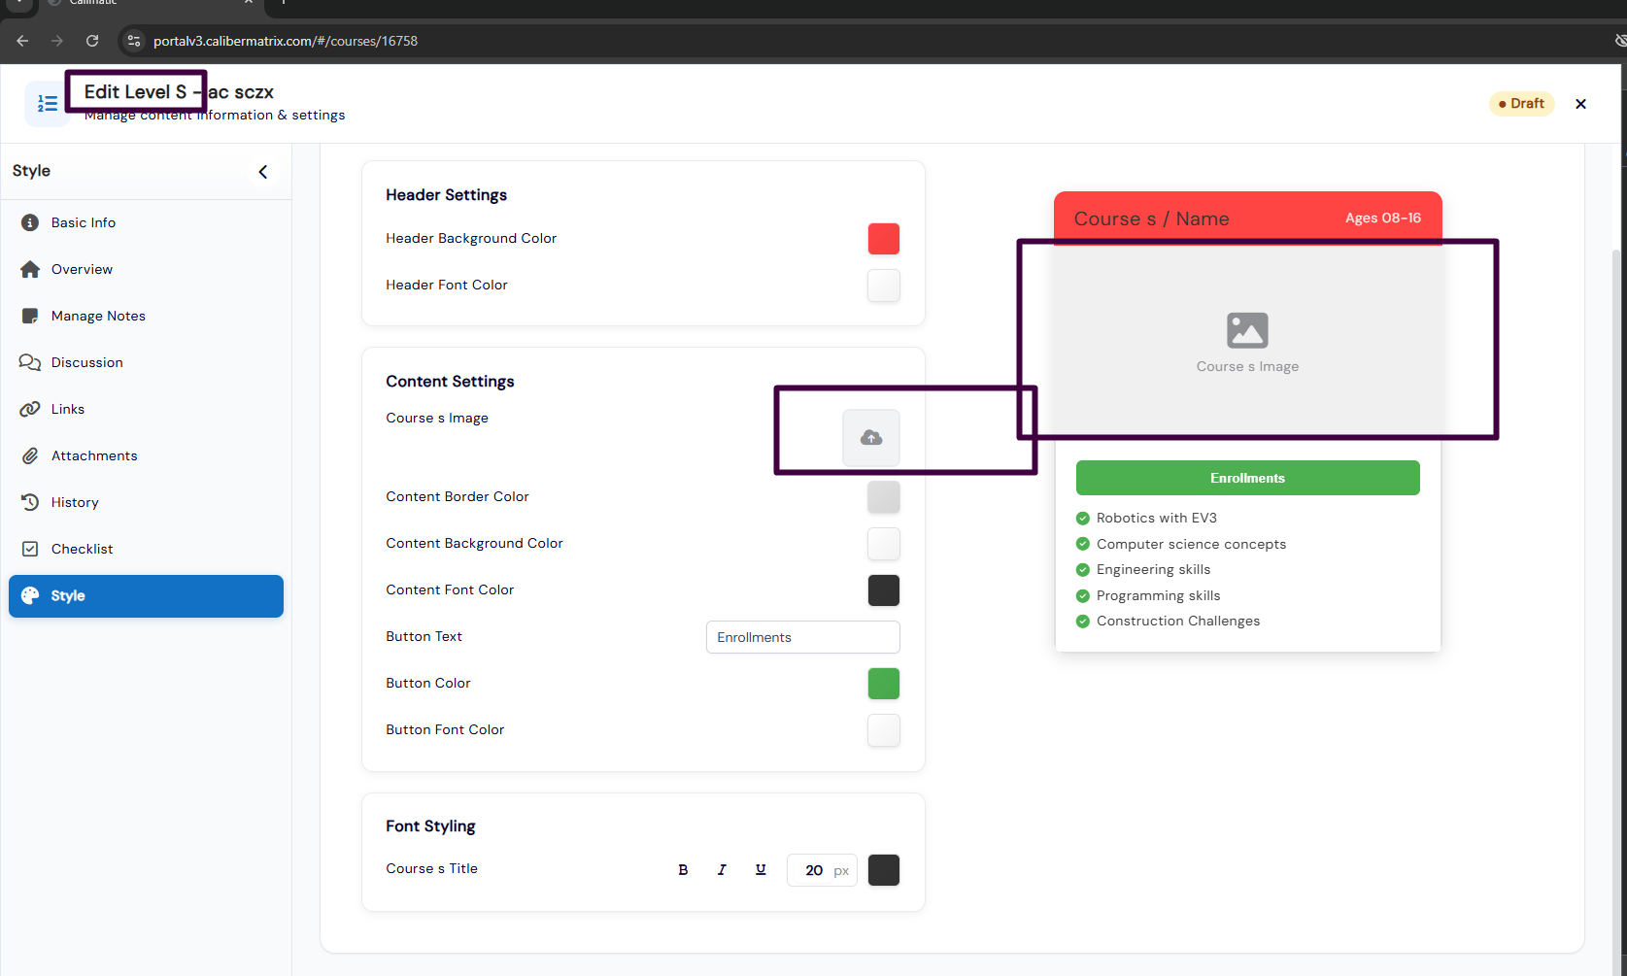
Task: Click the browser back arrow
Action: 22,41
